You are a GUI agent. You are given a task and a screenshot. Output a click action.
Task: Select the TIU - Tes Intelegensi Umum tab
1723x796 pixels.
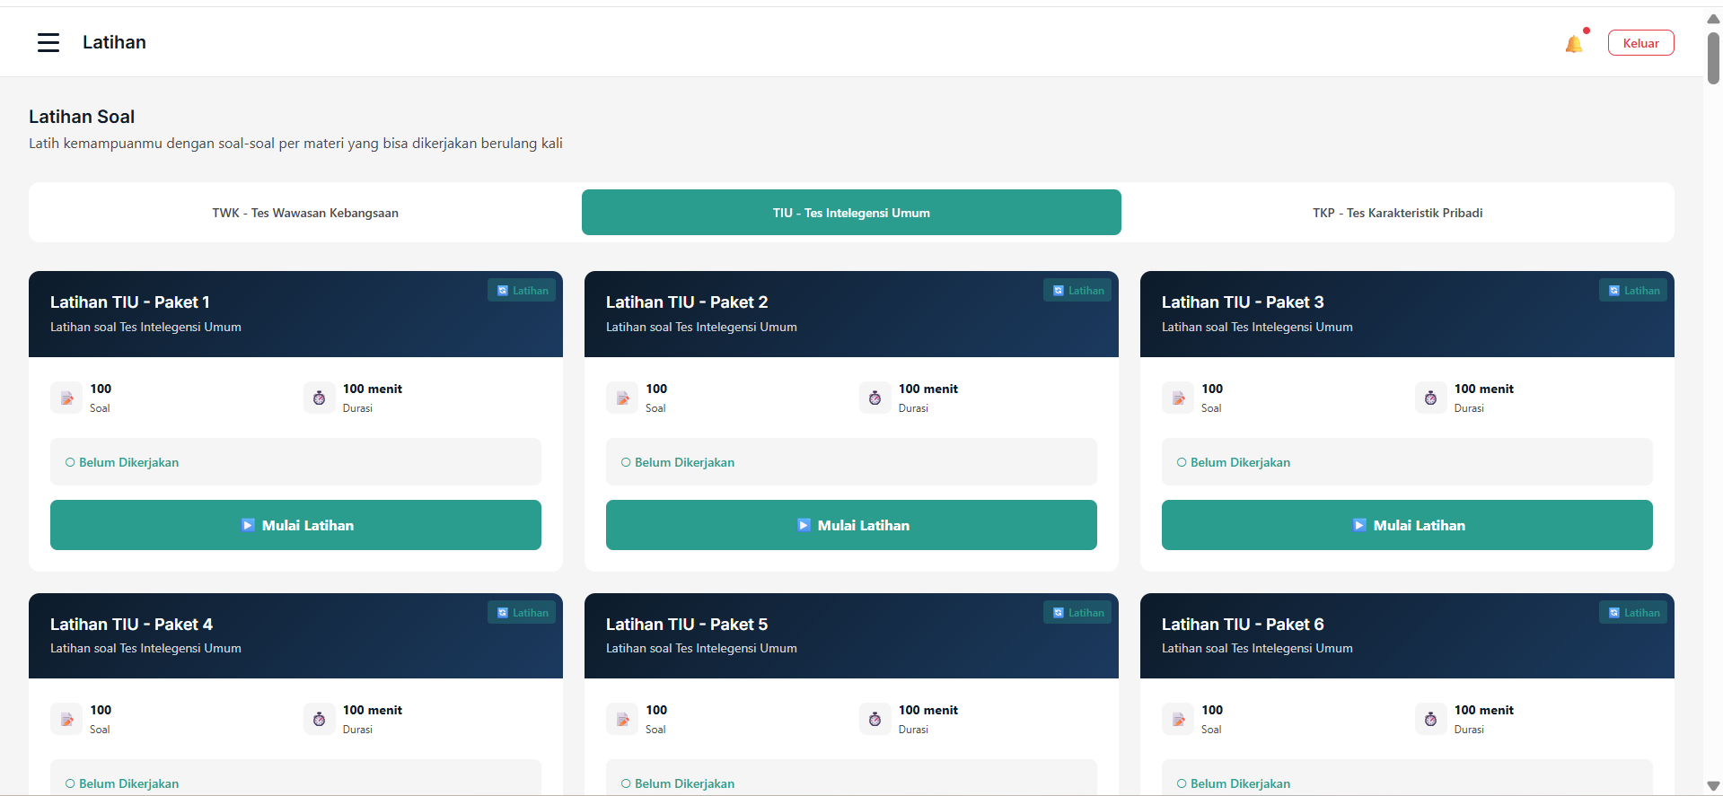[851, 213]
